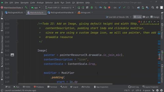Viewport: 164px width, 92px height.
Task: Open the Commit tool window
Action: (x=2, y=27)
